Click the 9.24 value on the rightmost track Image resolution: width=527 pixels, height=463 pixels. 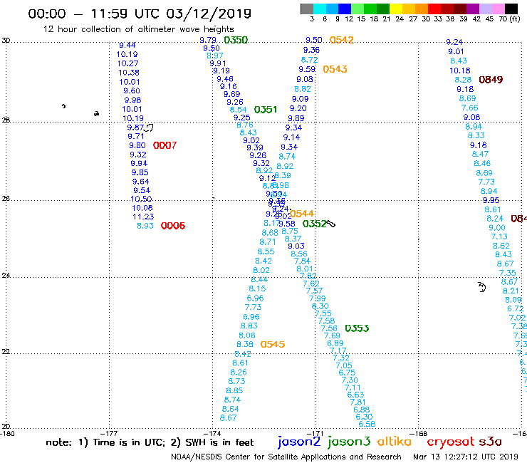454,42
